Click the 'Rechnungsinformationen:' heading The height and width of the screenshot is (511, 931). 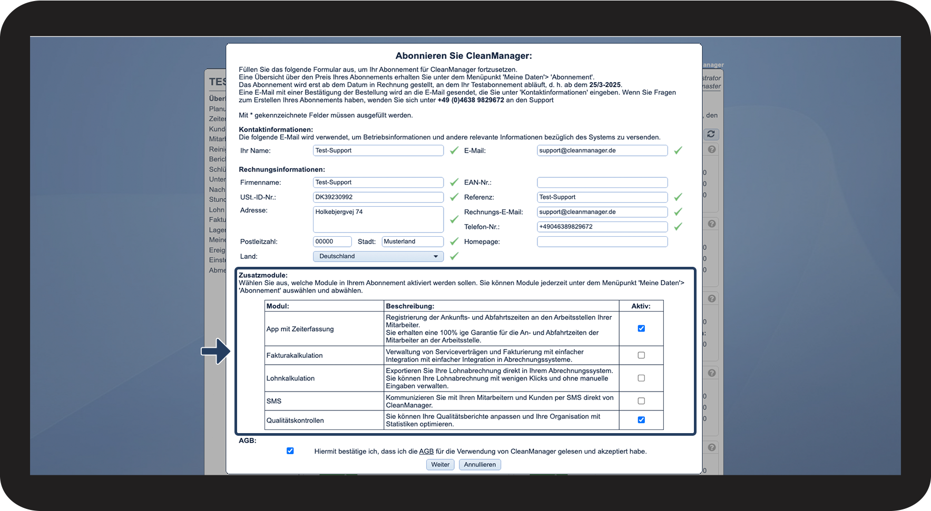282,169
